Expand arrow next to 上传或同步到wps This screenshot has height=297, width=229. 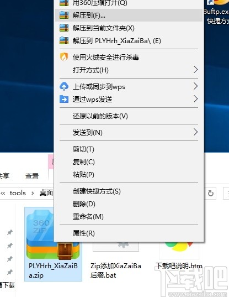196,86
